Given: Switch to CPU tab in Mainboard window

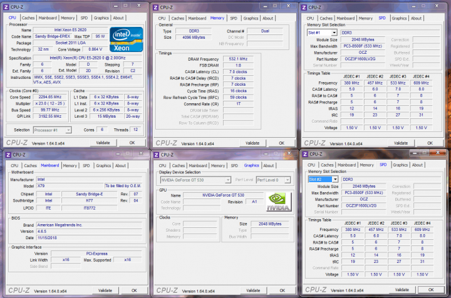Looking at the screenshot, I should click(14, 166).
